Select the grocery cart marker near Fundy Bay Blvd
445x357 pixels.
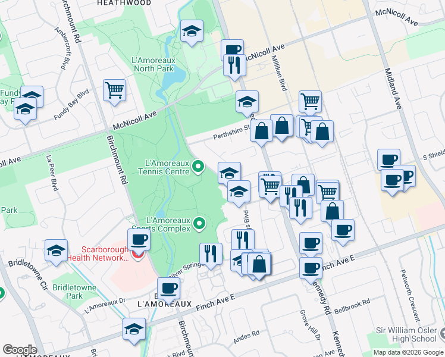click(115, 90)
